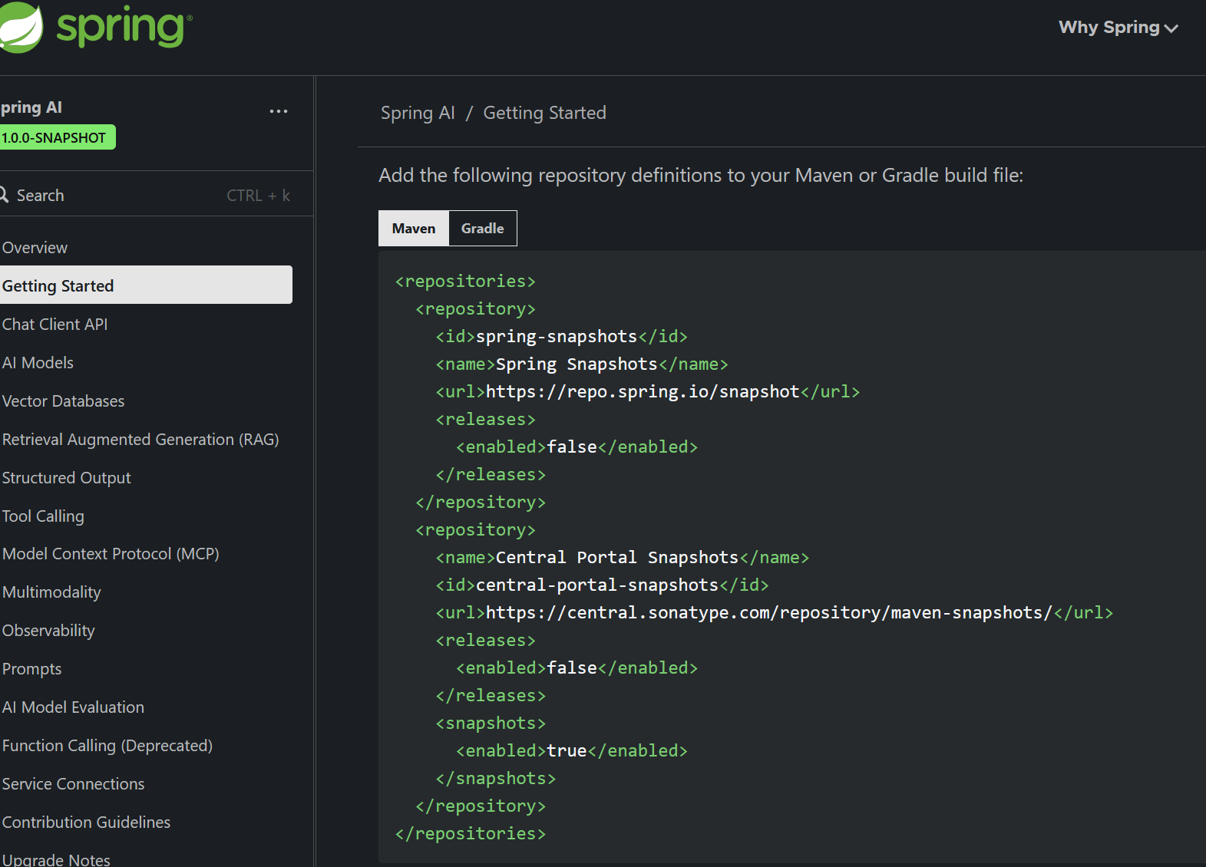1206x867 pixels.
Task: Click the Central Portal Snapshots name text
Action: pos(617,557)
